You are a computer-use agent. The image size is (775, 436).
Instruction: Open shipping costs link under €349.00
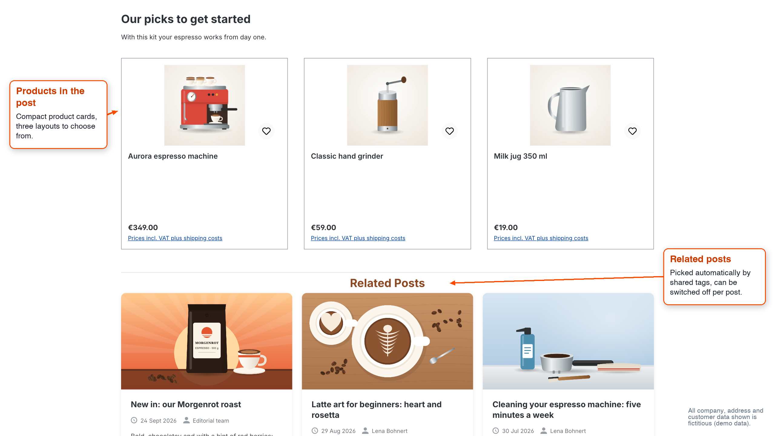(x=175, y=238)
